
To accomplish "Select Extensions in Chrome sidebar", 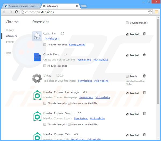I will tap(12, 36).
